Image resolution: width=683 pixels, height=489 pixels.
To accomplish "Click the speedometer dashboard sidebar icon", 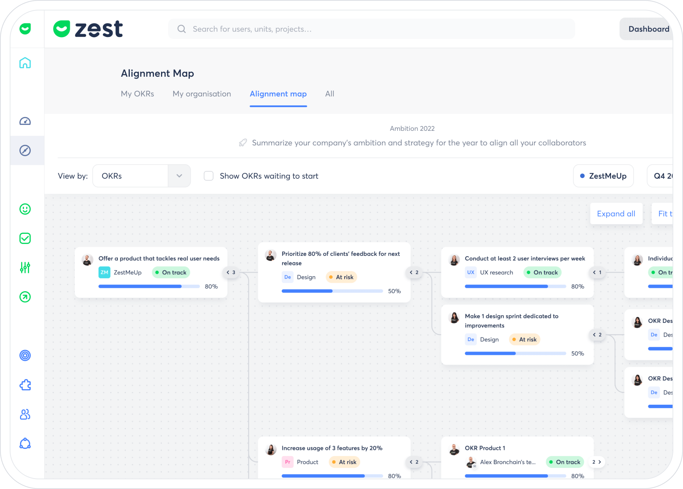I will pos(25,121).
